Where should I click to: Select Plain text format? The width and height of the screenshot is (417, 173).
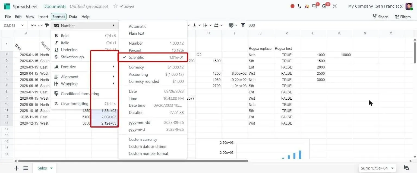coord(153,33)
